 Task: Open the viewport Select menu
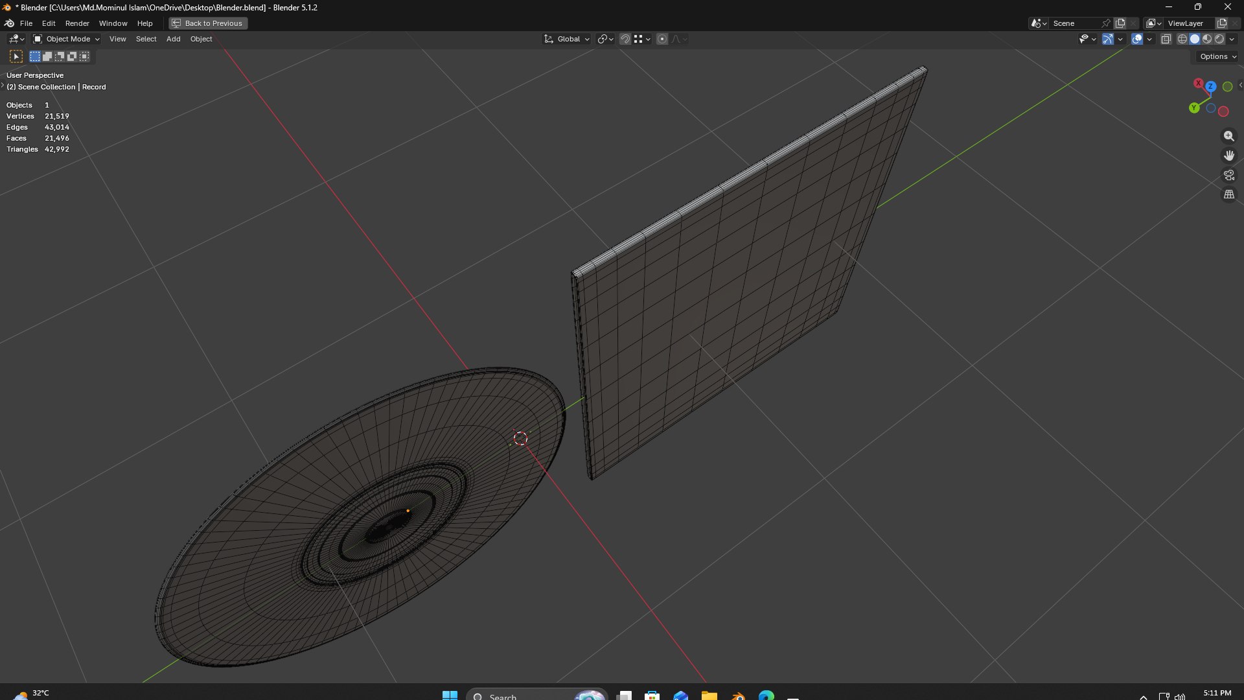pos(146,39)
